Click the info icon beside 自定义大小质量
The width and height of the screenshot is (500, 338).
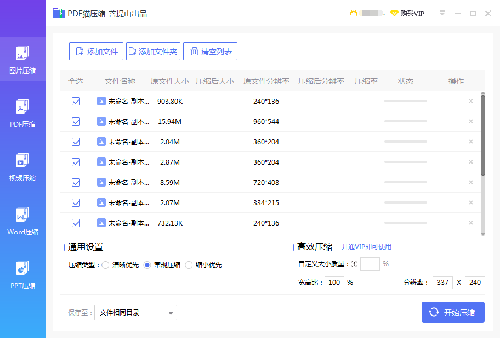354,264
